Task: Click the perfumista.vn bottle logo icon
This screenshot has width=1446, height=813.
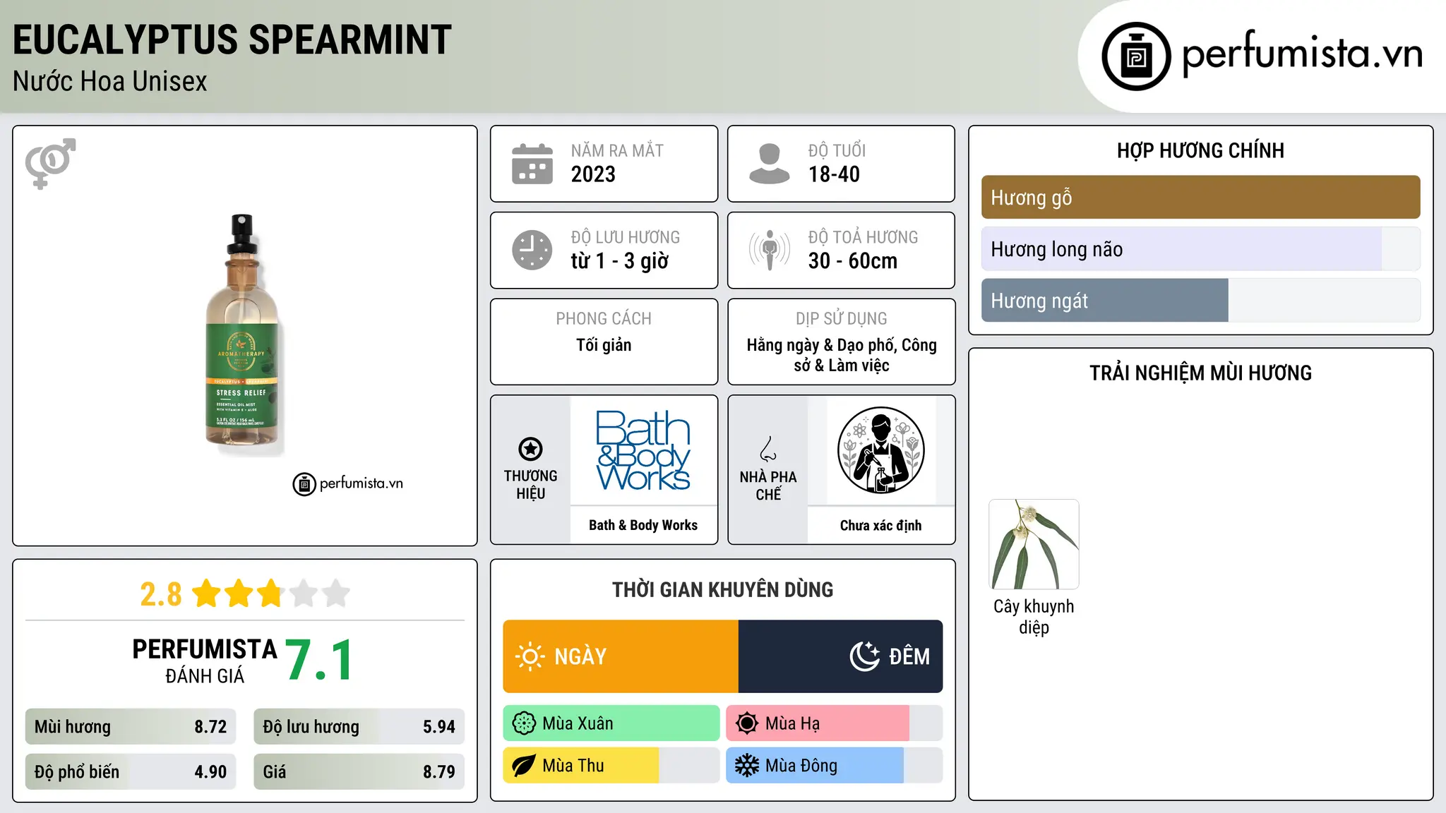Action: [1136, 56]
